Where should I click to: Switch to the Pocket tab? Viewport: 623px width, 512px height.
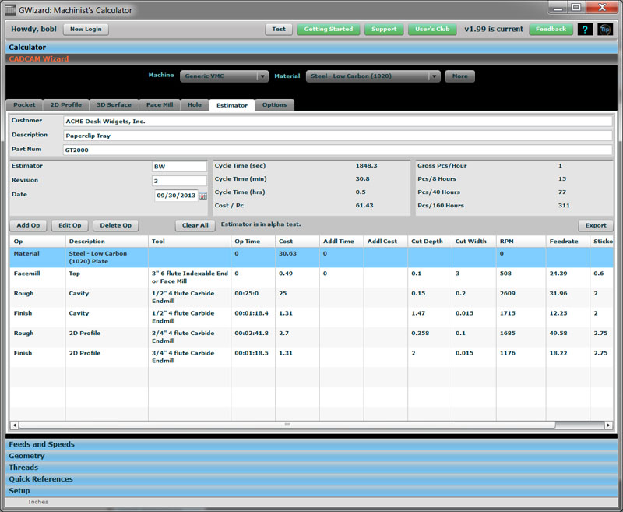pos(24,105)
